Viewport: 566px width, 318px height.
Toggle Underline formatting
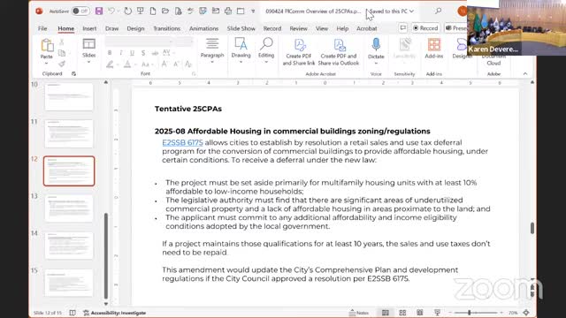point(132,53)
